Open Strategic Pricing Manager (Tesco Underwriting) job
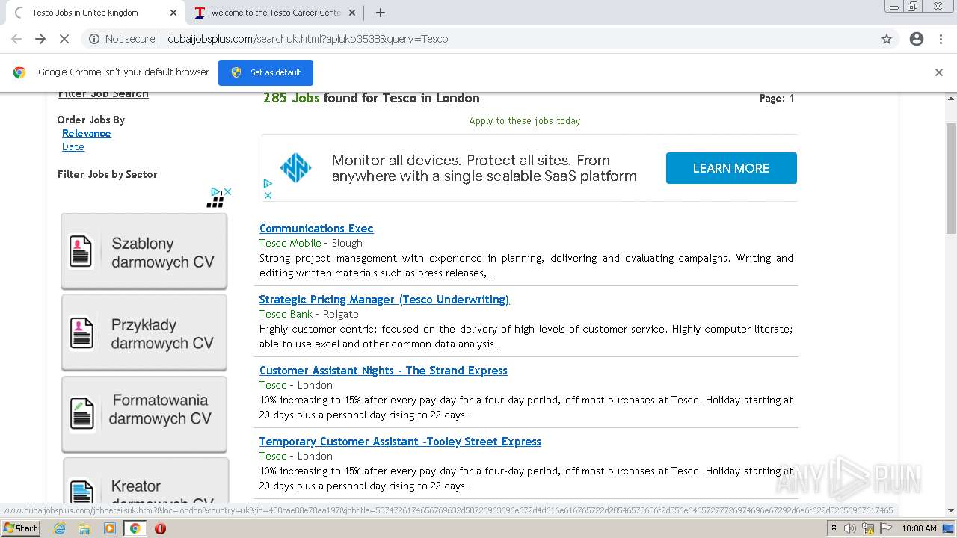Image resolution: width=957 pixels, height=538 pixels. (384, 300)
